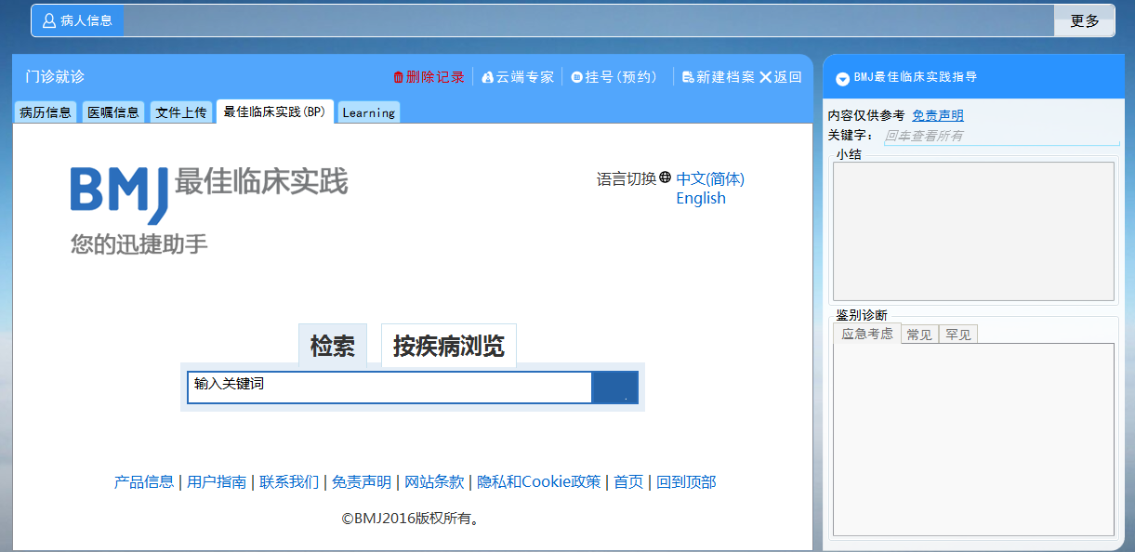Open the footer 免责声明 link
The width and height of the screenshot is (1135, 552).
[362, 481]
